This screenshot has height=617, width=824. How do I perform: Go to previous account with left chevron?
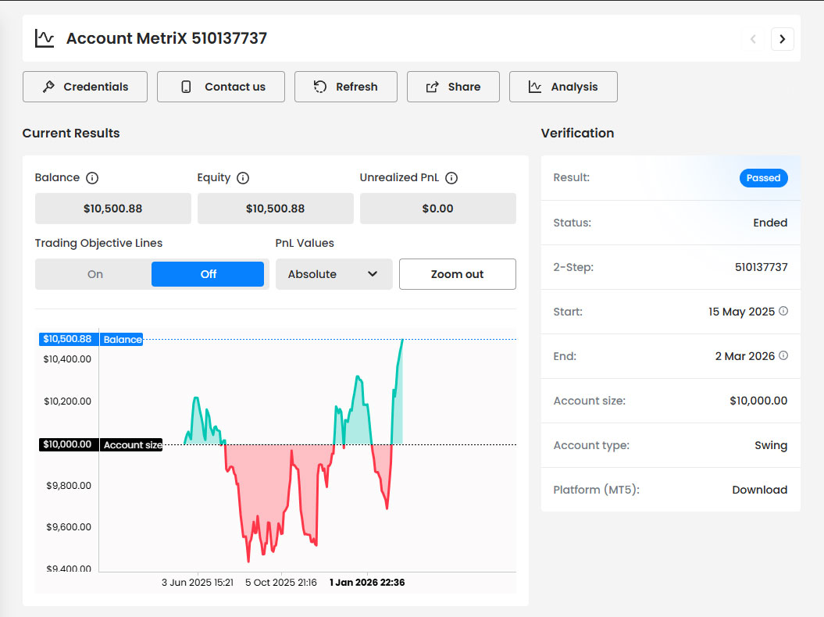click(x=753, y=39)
